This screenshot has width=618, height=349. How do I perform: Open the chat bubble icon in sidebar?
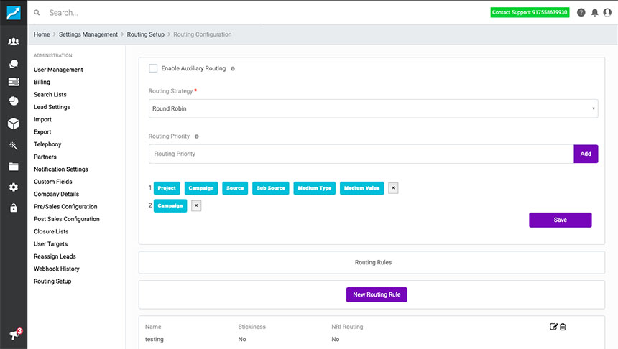tap(14, 64)
